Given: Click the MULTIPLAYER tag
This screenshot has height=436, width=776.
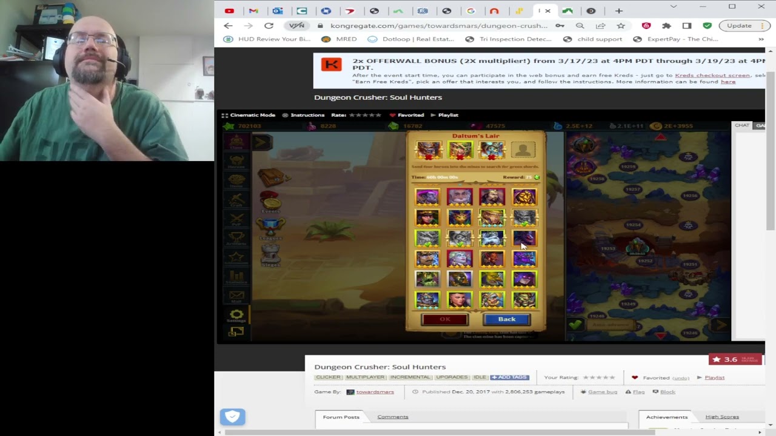Looking at the screenshot, I should pyautogui.click(x=366, y=377).
